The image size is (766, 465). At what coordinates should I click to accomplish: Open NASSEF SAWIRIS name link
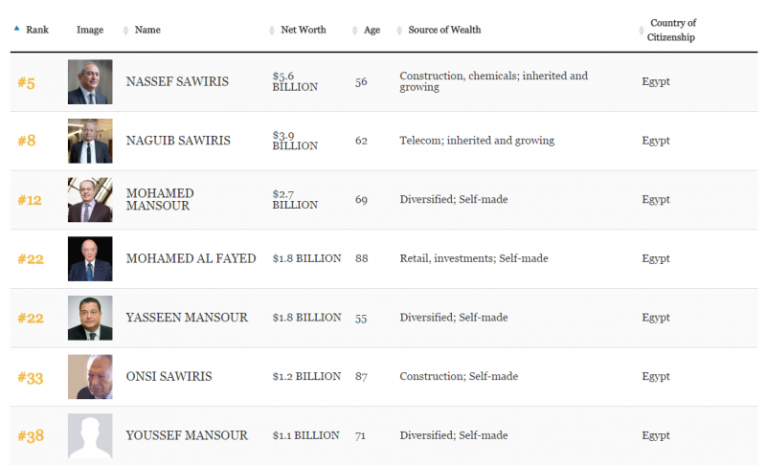point(177,81)
